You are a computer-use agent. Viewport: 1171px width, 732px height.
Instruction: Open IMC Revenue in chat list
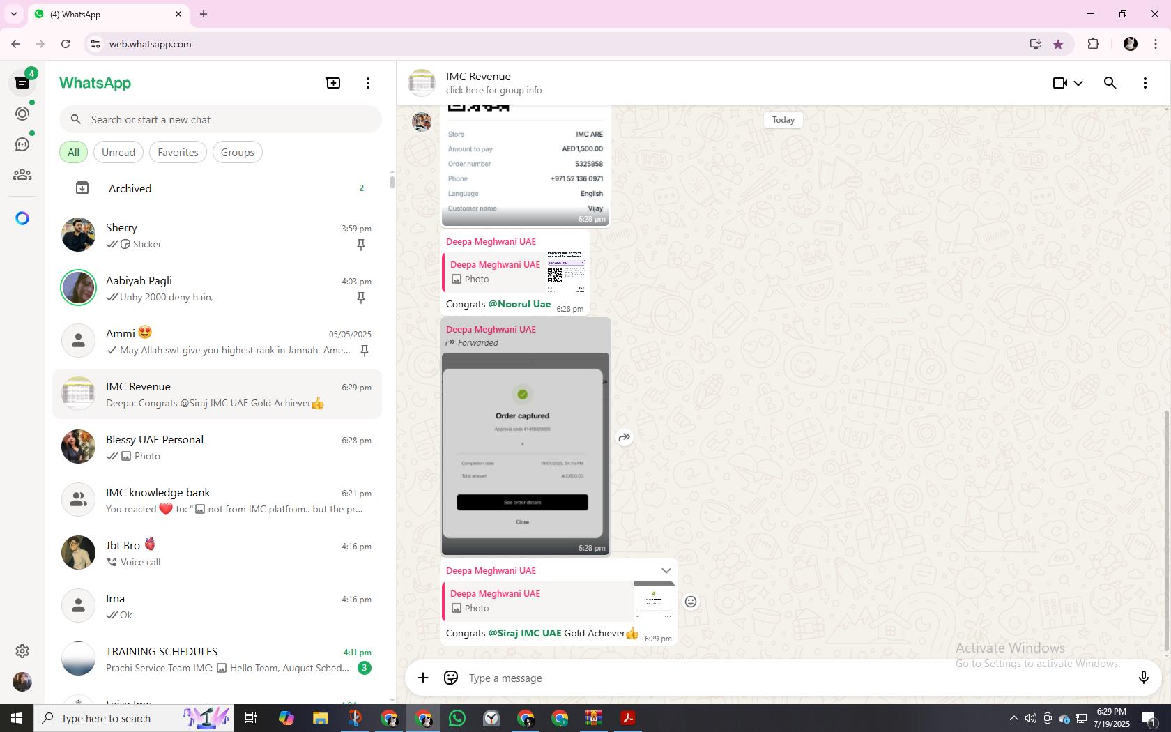tap(217, 394)
